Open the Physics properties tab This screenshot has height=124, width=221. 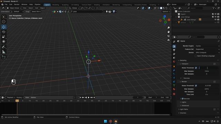[x=174, y=78]
